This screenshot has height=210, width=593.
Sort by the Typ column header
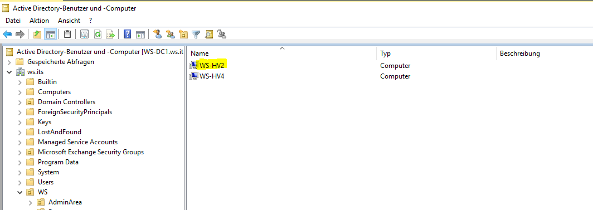pyautogui.click(x=436, y=53)
